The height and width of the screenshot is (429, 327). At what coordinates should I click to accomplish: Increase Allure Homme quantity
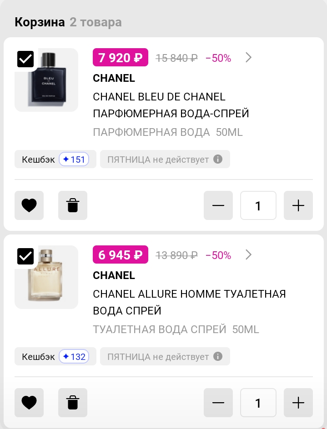(298, 403)
